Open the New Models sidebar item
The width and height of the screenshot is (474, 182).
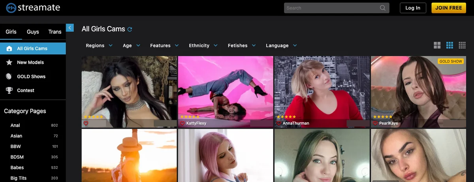[33, 63]
